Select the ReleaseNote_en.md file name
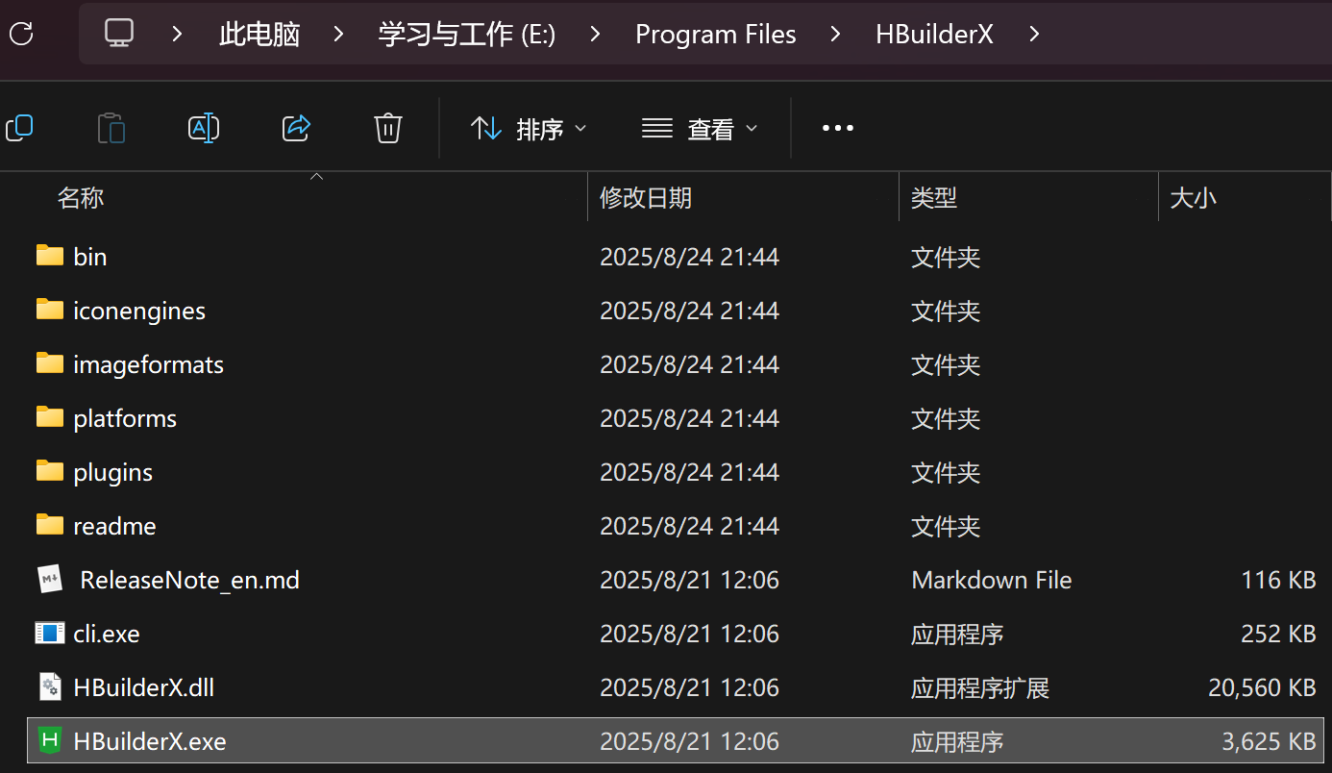Viewport: 1332px width, 773px height. coord(190,580)
